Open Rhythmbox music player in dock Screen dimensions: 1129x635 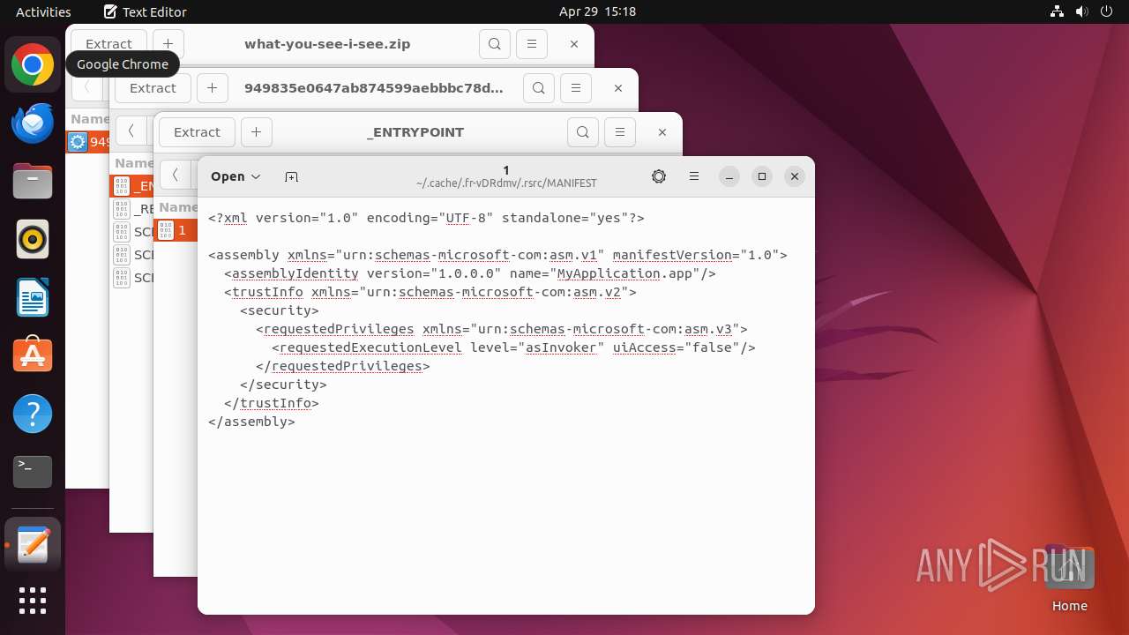point(33,239)
